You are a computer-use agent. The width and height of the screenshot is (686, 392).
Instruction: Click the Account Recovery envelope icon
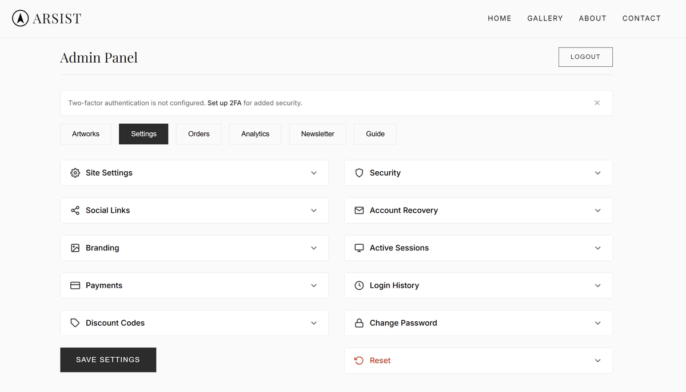(359, 210)
